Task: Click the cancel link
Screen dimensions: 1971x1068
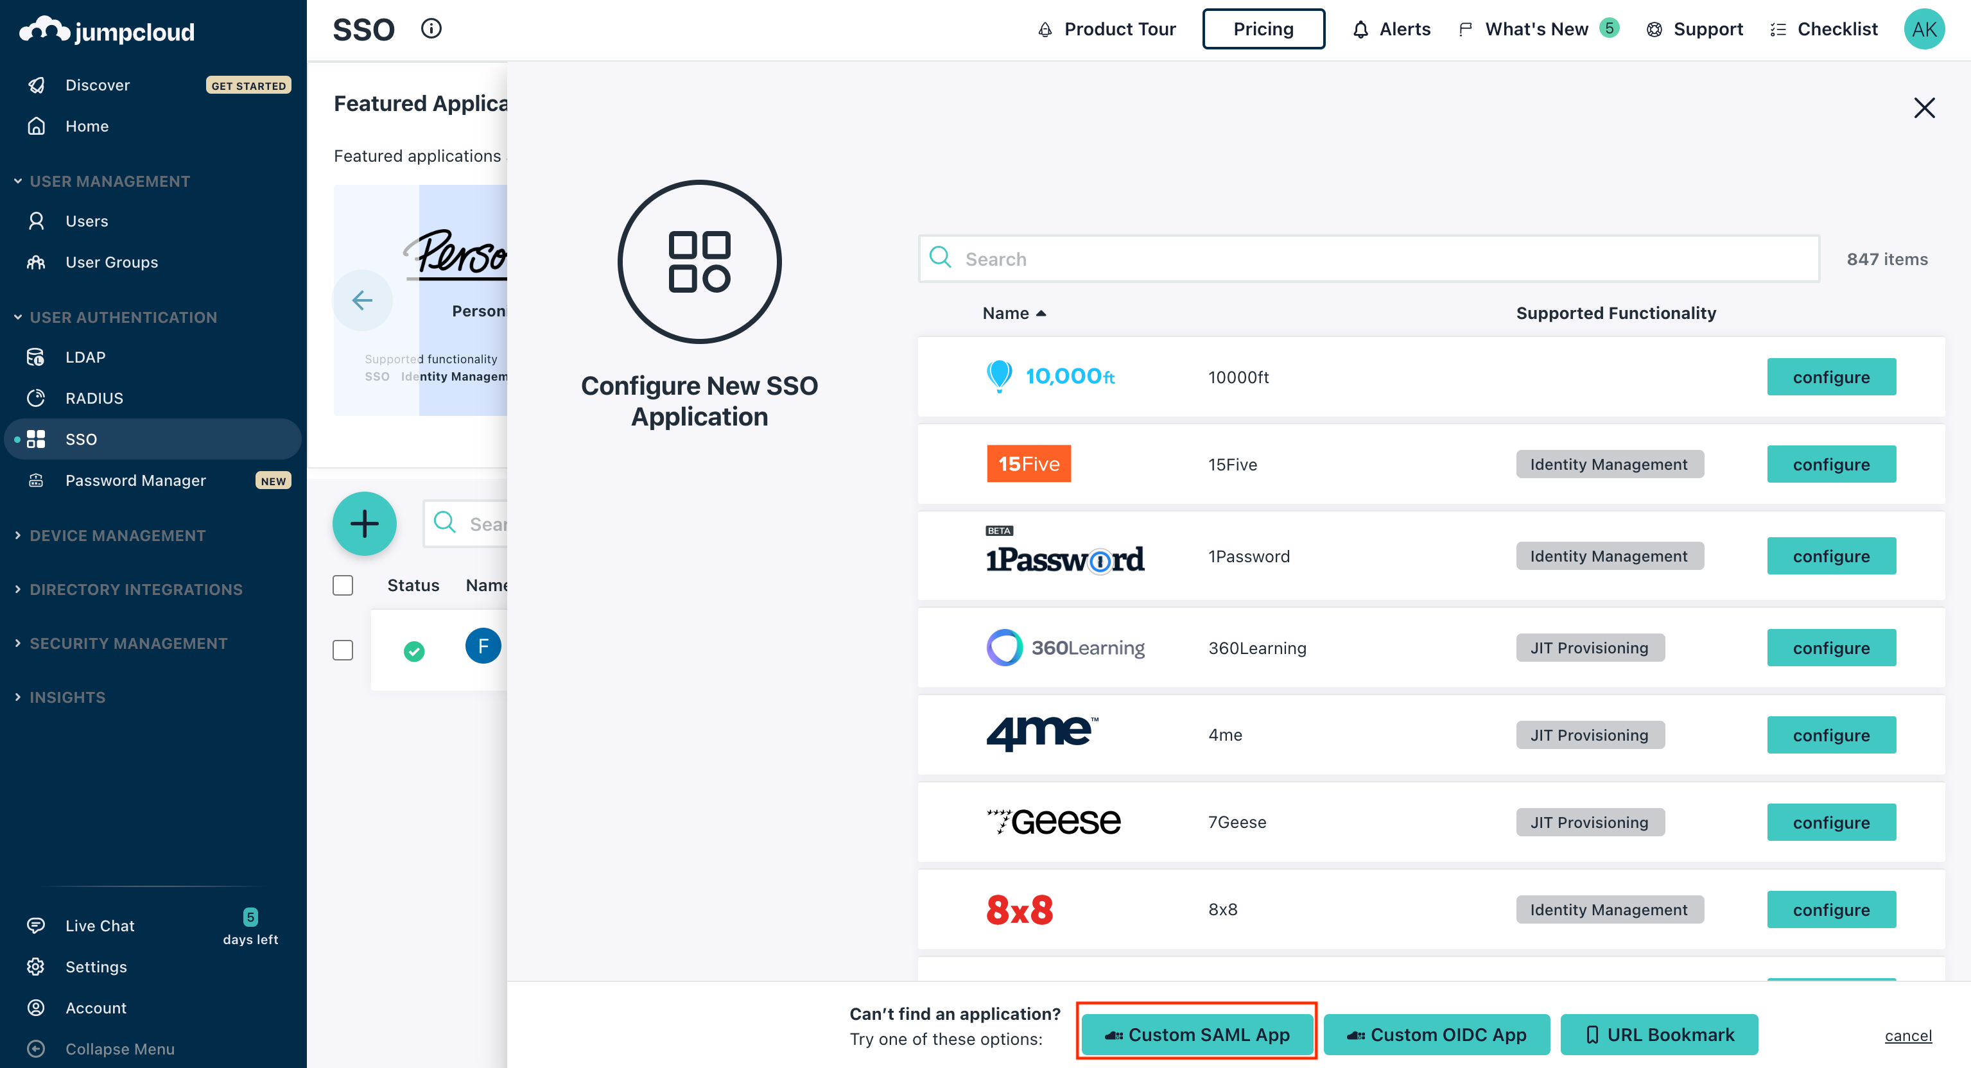Action: pos(1907,1035)
